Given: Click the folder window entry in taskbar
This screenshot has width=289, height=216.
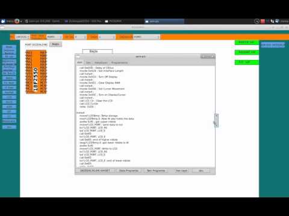Looking at the screenshot, I should point(114,21).
